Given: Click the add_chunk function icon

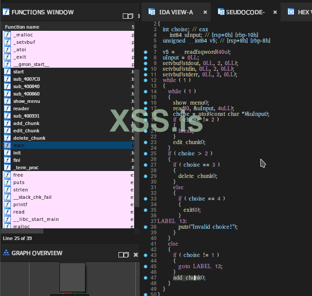Looking at the screenshot, I should (7, 123).
